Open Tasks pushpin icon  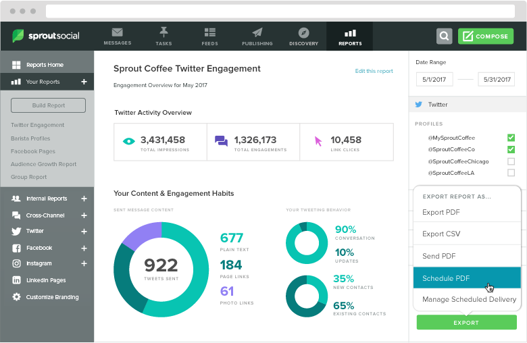click(x=164, y=32)
